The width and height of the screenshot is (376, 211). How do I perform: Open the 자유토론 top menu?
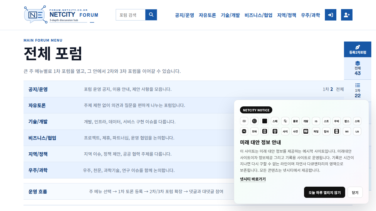coord(207,15)
